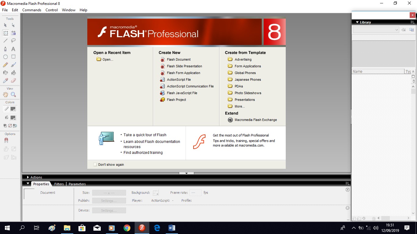Select the Brush tool
The image size is (417, 234).
point(13,65)
